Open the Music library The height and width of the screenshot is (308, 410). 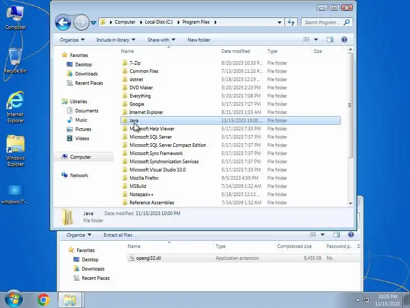[81, 120]
